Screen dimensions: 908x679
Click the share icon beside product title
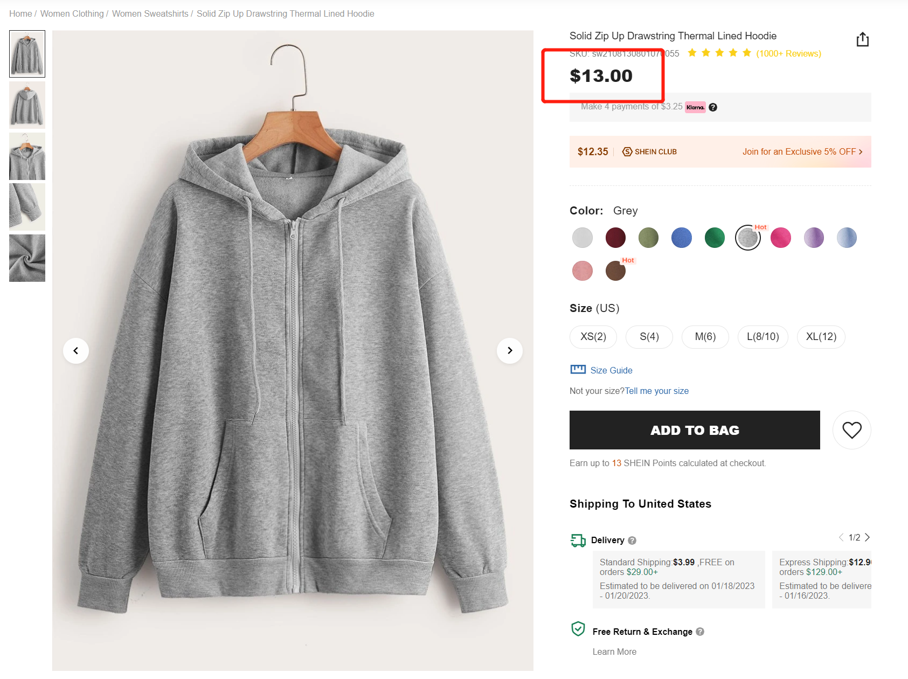(862, 39)
